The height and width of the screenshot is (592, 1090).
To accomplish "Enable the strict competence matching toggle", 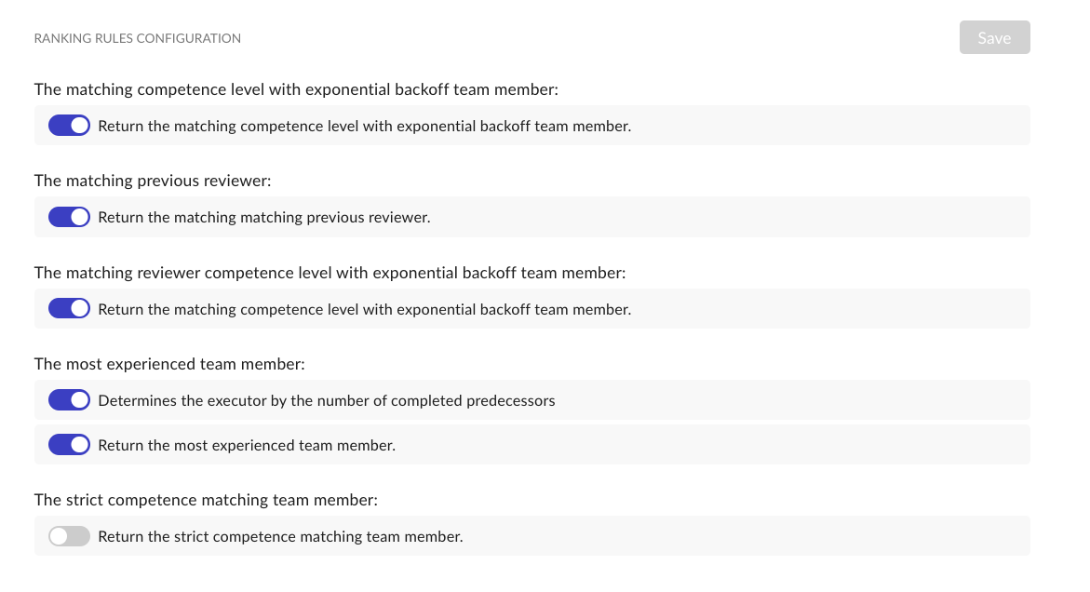I will (x=69, y=536).
